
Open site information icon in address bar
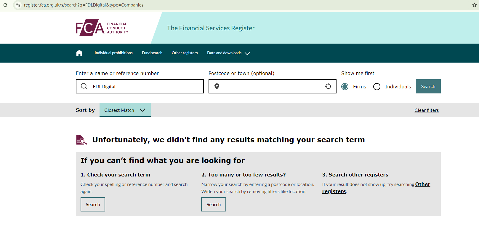pos(18,5)
